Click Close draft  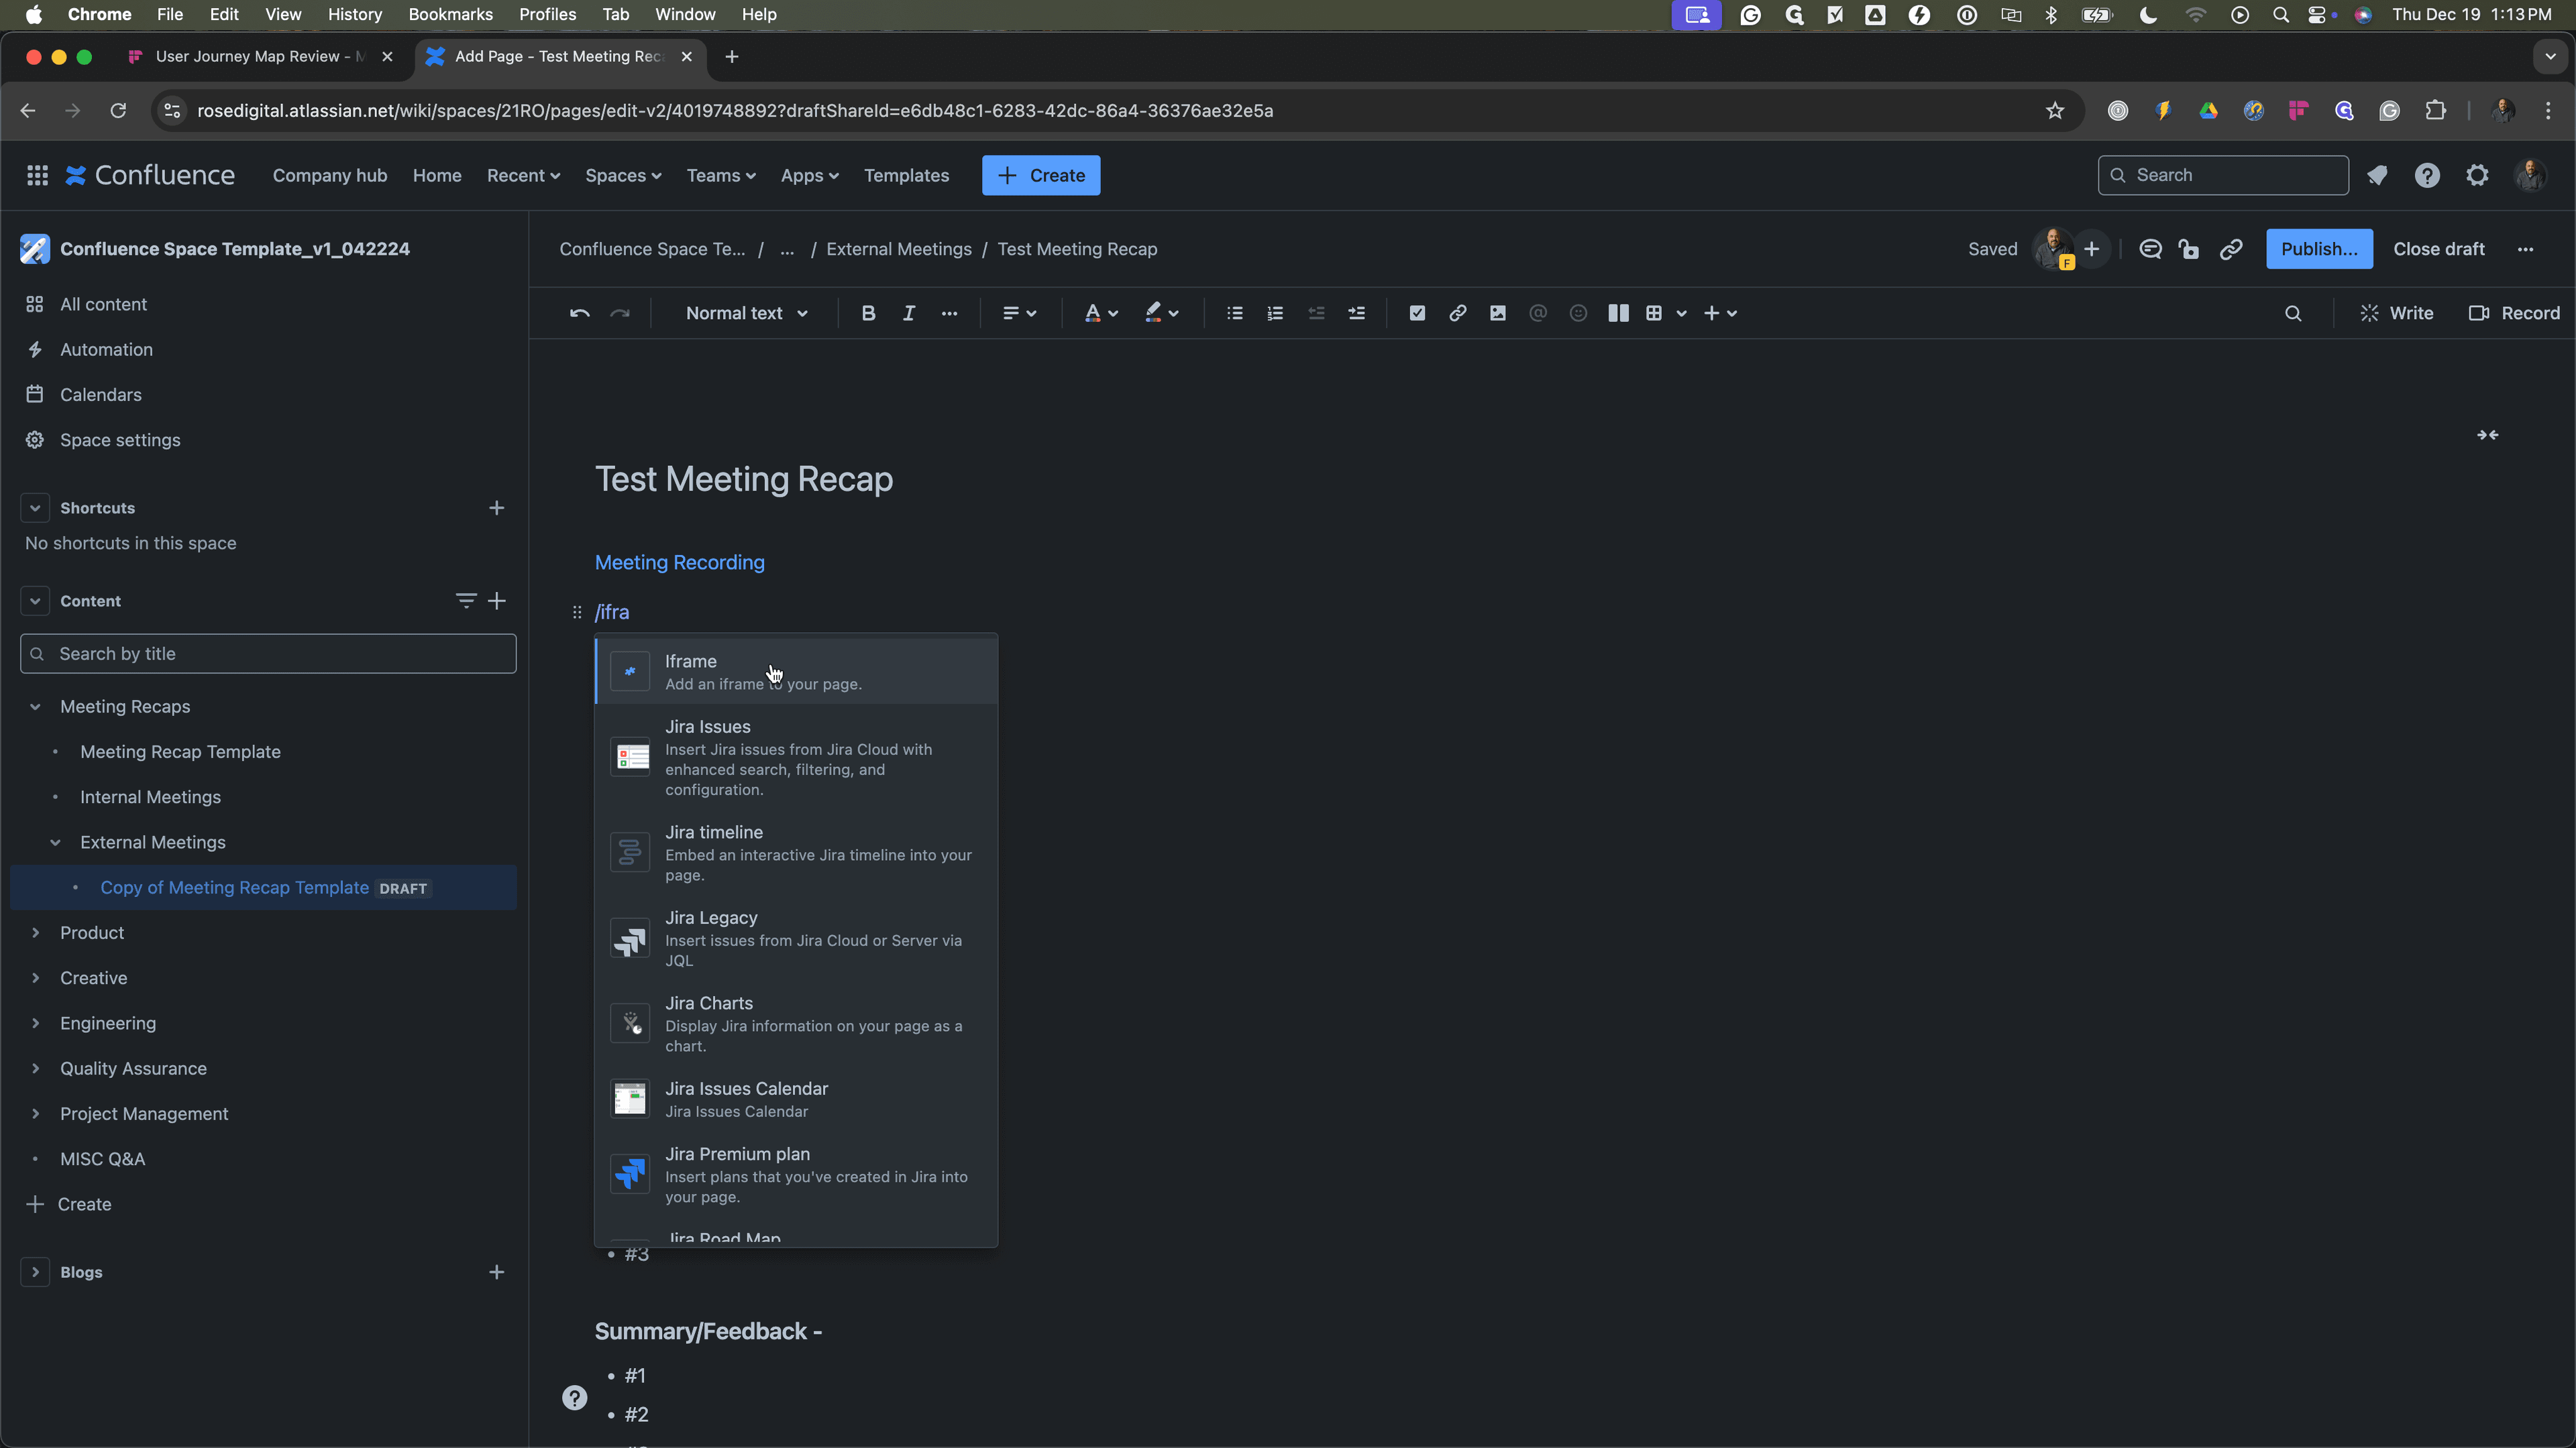coord(2439,249)
